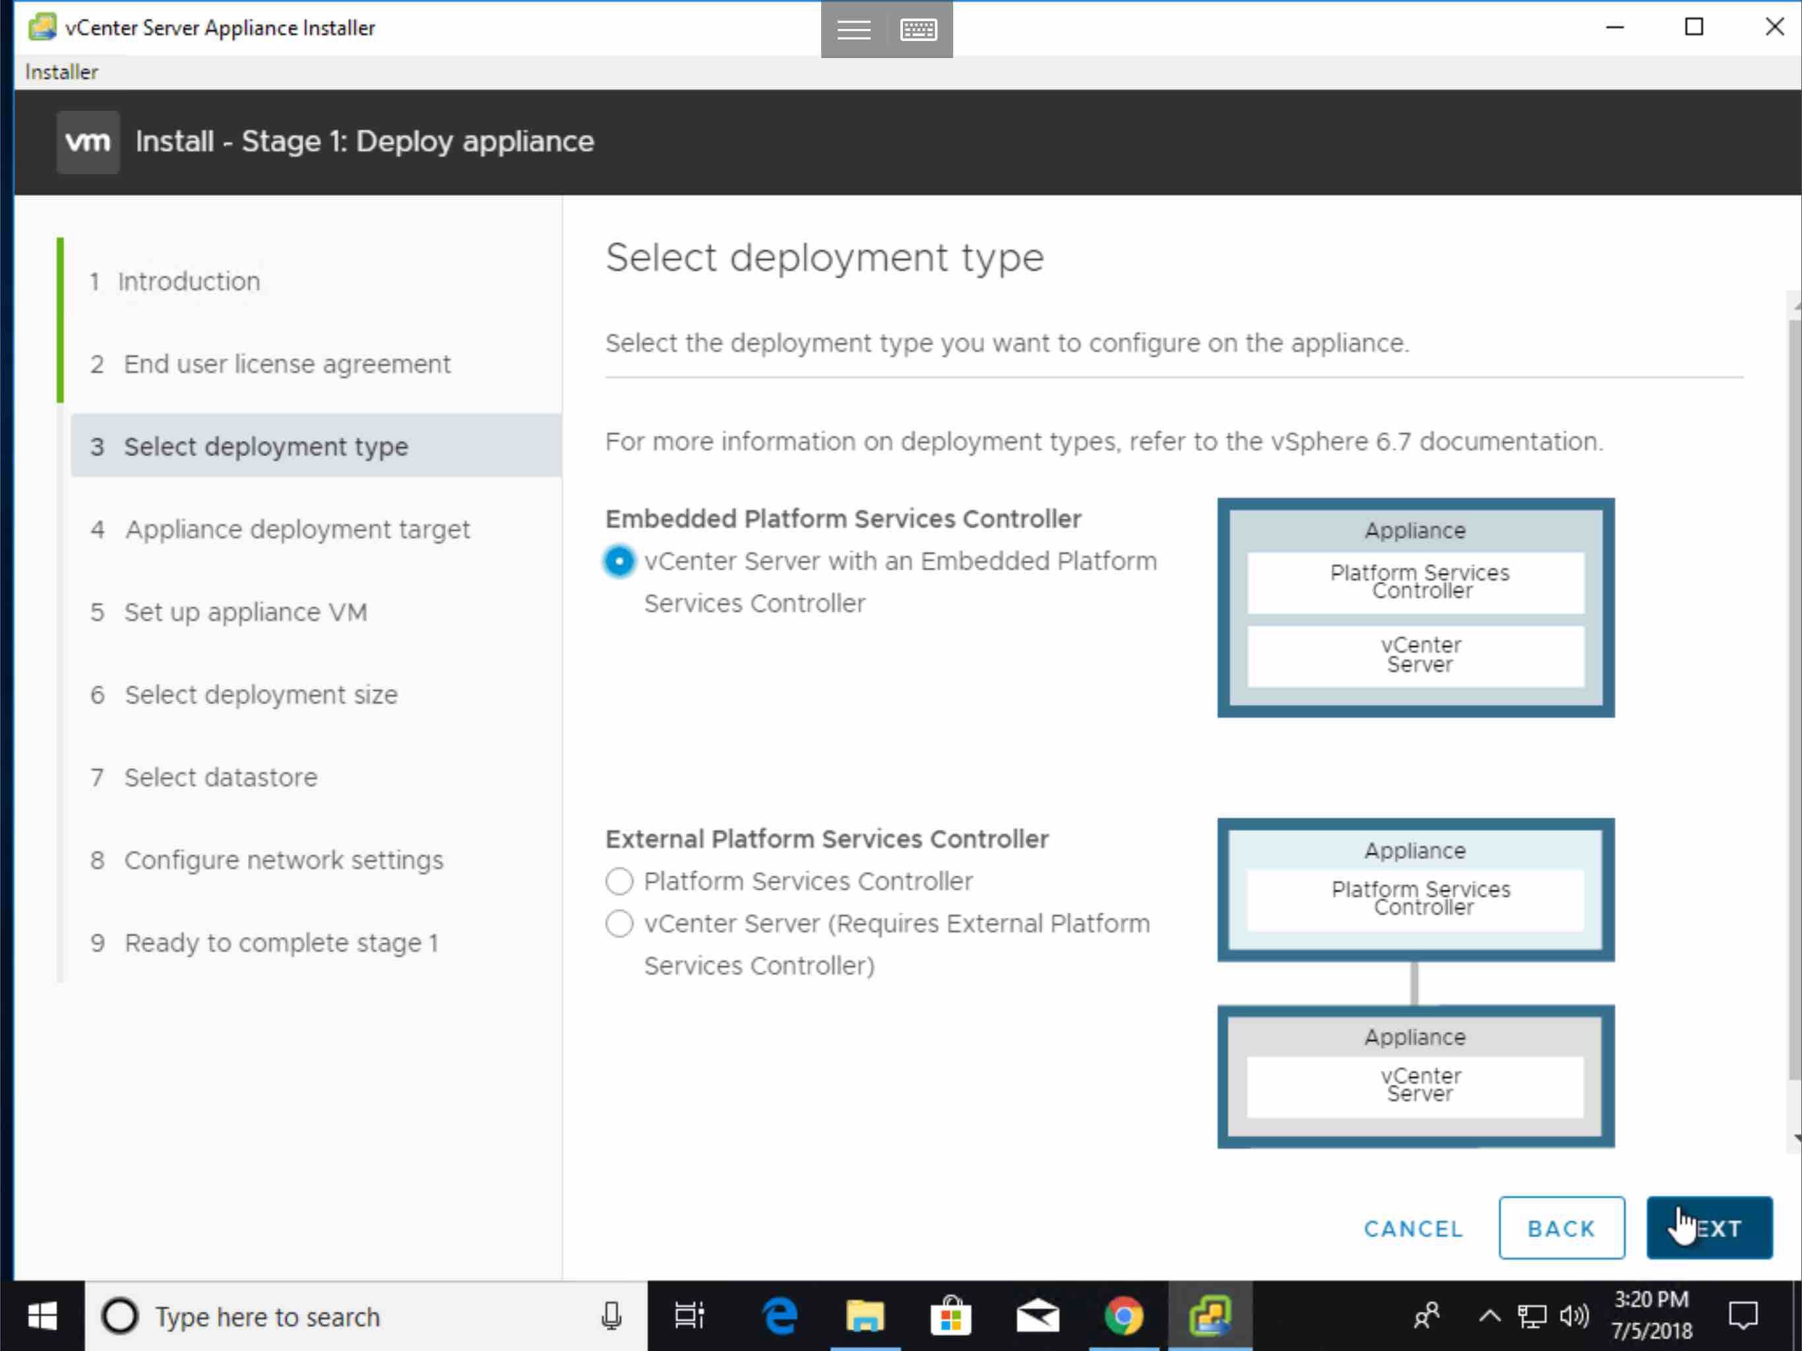
Task: Click the BACK button
Action: pyautogui.click(x=1561, y=1228)
